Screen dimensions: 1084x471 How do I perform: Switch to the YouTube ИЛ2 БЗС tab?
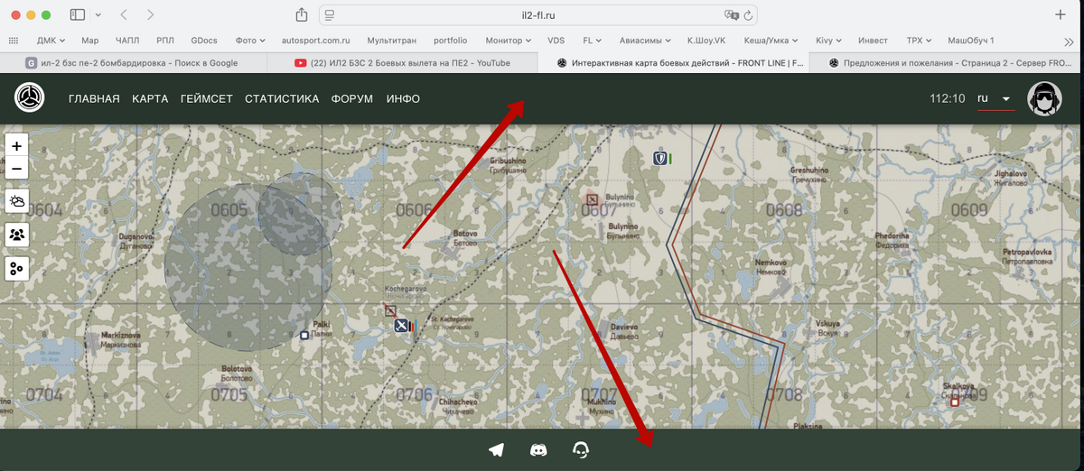403,63
